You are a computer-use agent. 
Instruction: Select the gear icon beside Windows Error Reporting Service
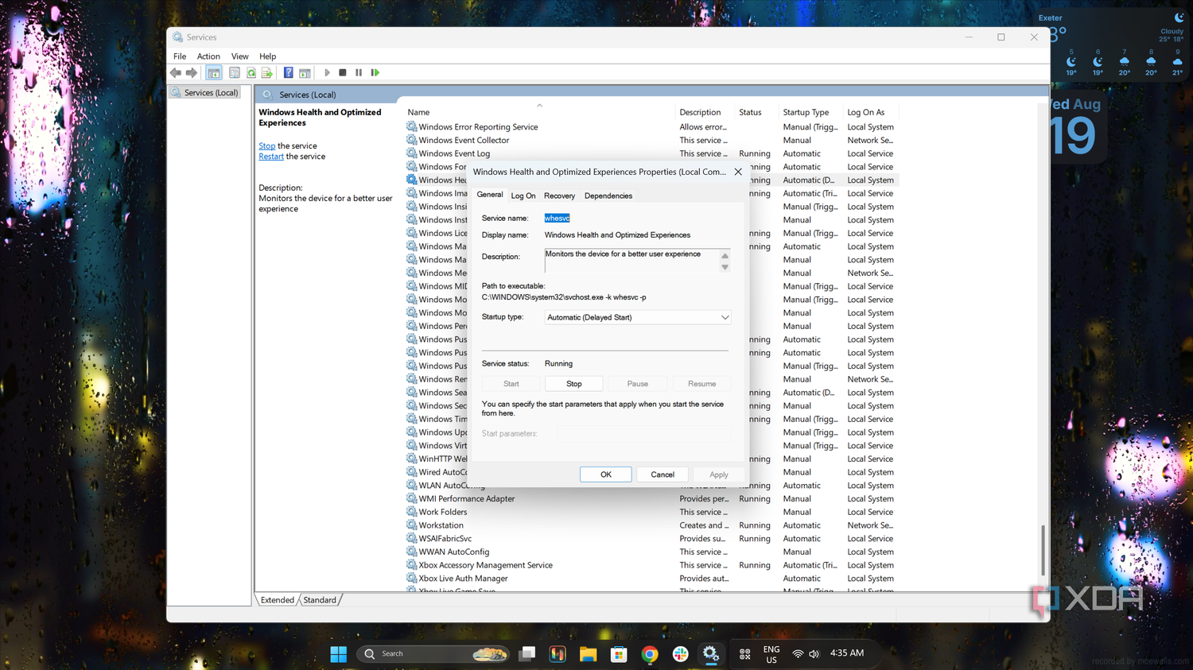pyautogui.click(x=412, y=127)
